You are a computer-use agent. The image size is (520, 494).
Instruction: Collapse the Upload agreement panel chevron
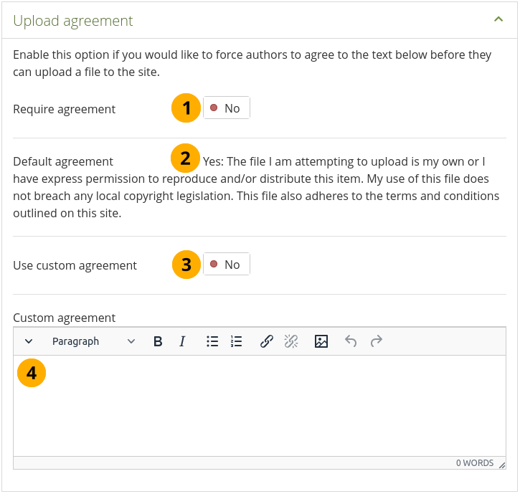[498, 20]
